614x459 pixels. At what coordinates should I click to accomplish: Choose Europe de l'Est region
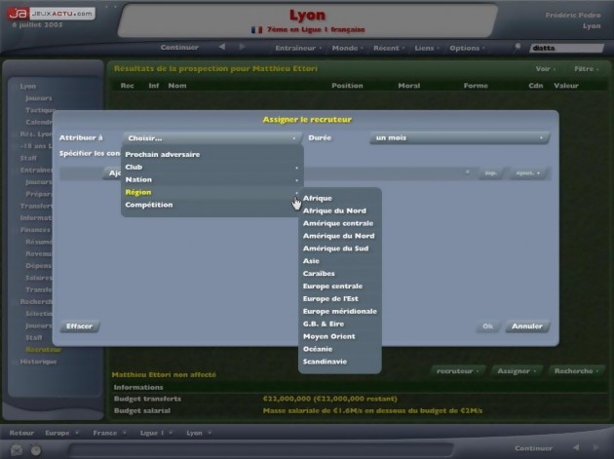(x=330, y=298)
